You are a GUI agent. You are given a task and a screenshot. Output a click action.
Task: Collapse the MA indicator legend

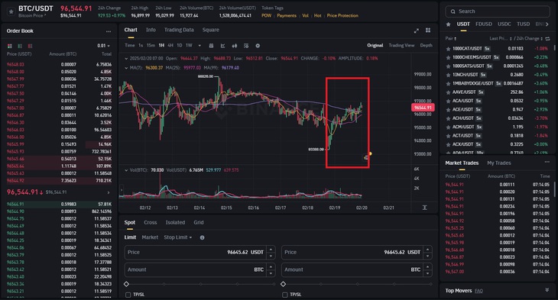click(126, 67)
